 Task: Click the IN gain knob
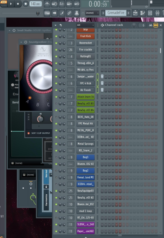(x=40, y=119)
